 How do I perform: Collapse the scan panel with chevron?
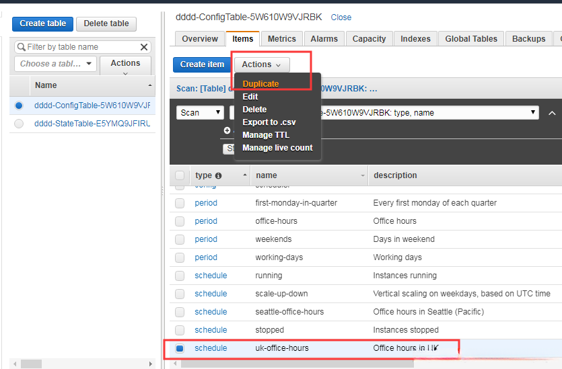pos(552,113)
